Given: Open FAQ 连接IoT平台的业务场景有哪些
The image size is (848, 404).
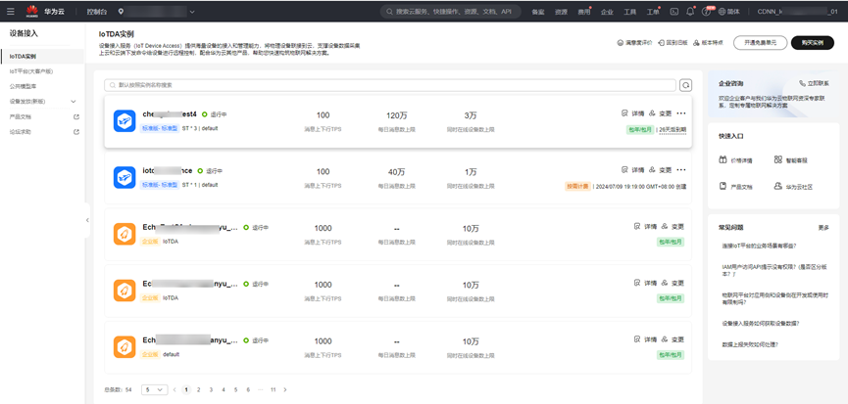Looking at the screenshot, I should pos(759,246).
